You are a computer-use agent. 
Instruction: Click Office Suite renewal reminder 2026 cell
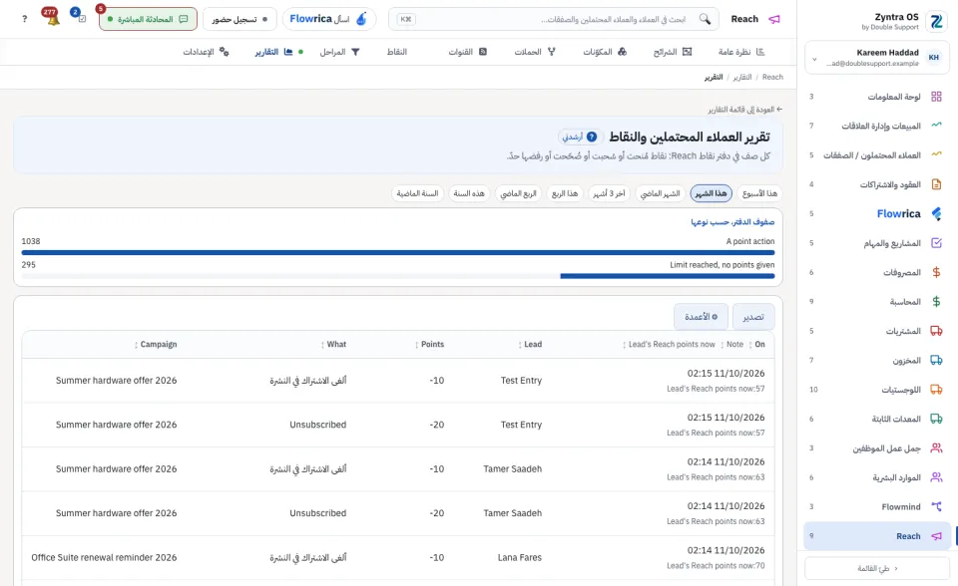click(104, 557)
